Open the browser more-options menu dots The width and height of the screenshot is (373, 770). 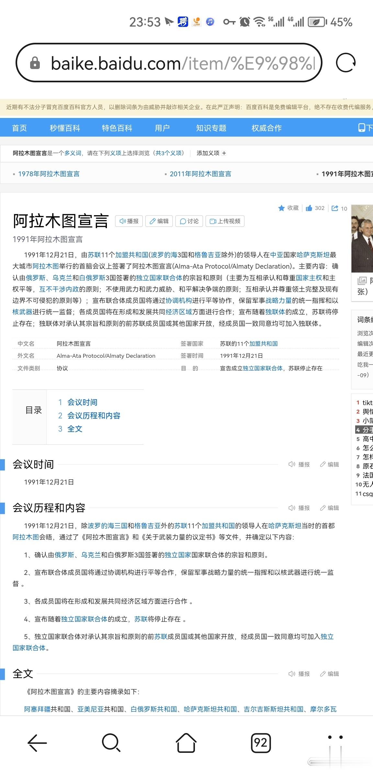click(x=335, y=737)
